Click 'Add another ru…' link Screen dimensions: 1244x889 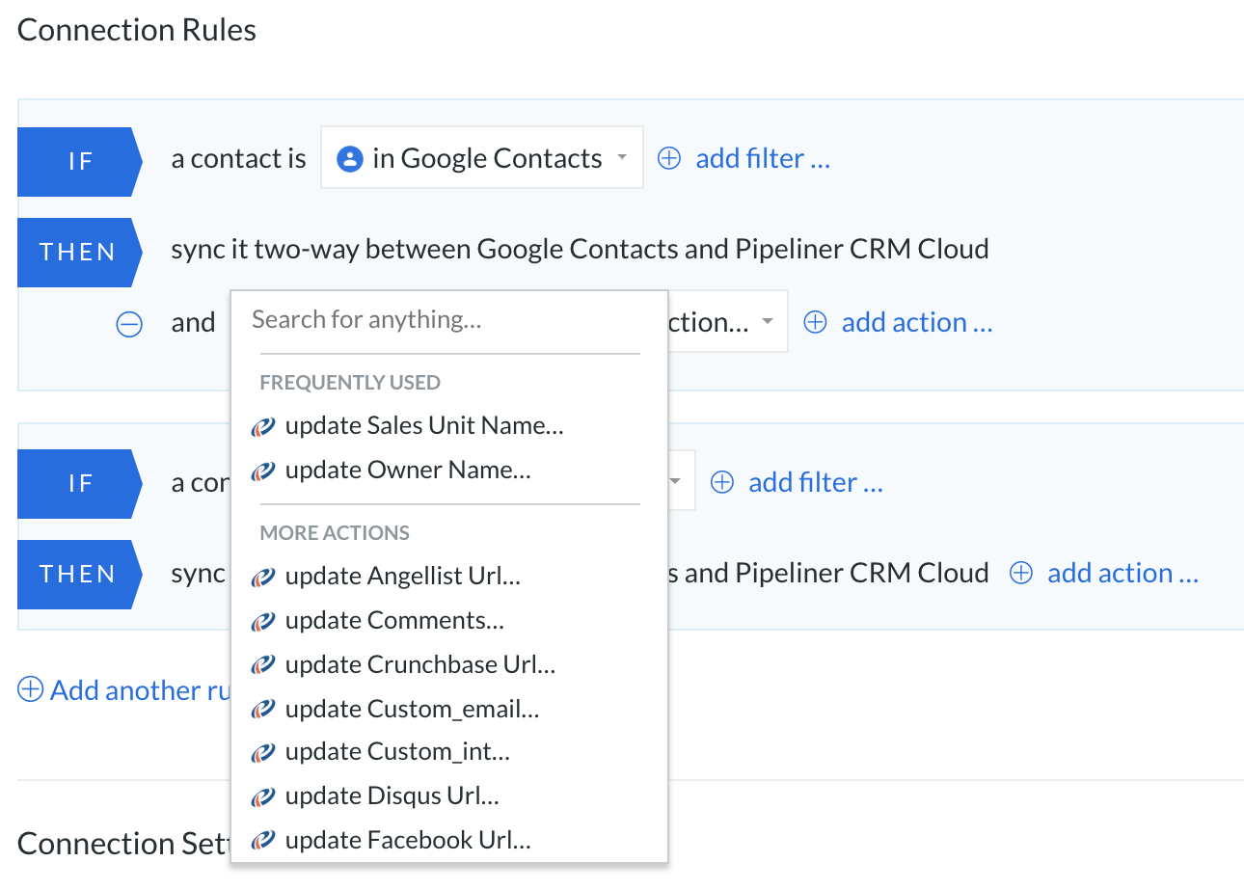point(140,690)
